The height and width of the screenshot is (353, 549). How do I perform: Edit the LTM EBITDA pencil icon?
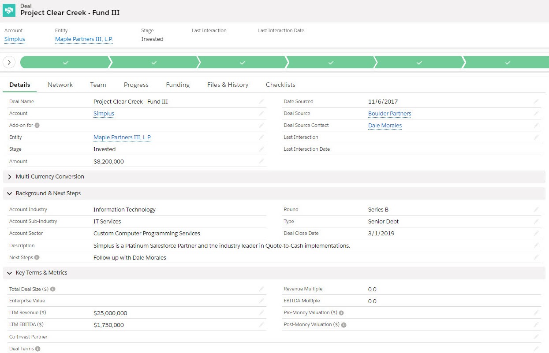[261, 324]
